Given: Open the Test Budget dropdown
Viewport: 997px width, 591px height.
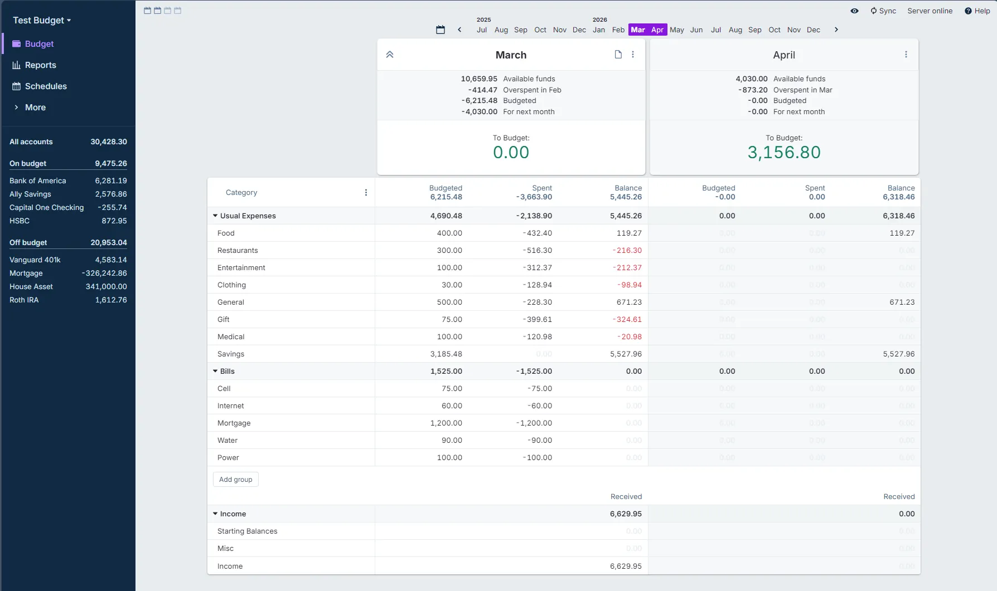Looking at the screenshot, I should 42,20.
